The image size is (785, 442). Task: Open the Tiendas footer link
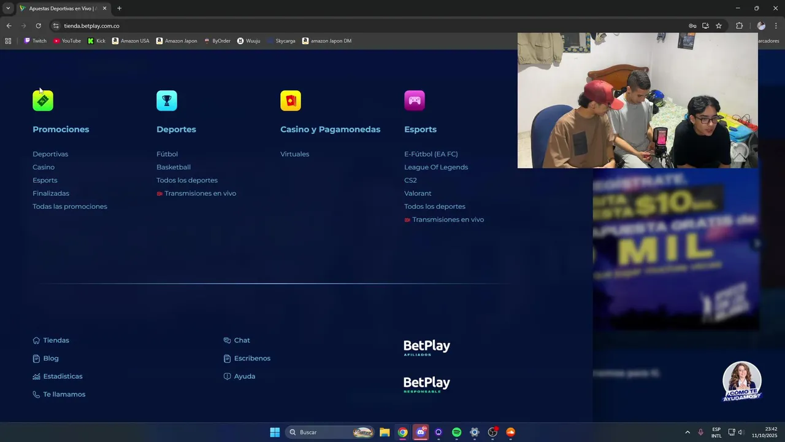click(51, 341)
